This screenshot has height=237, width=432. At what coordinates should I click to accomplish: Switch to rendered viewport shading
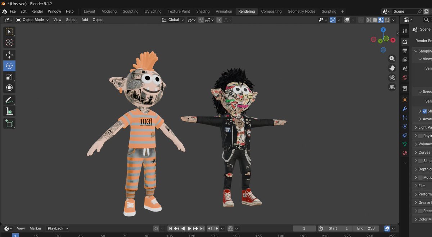[387, 20]
